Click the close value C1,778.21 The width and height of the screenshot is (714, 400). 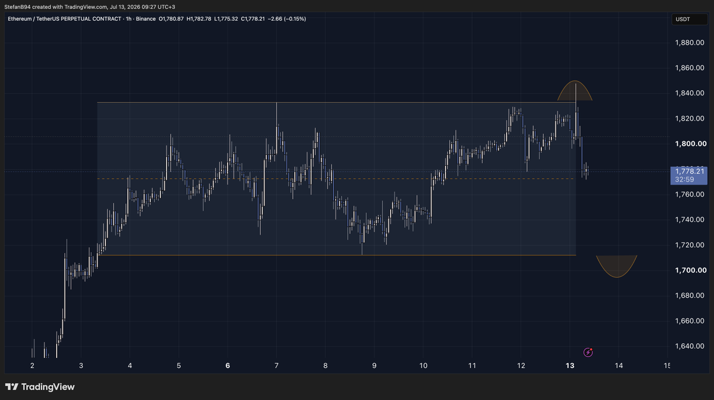tap(252, 19)
